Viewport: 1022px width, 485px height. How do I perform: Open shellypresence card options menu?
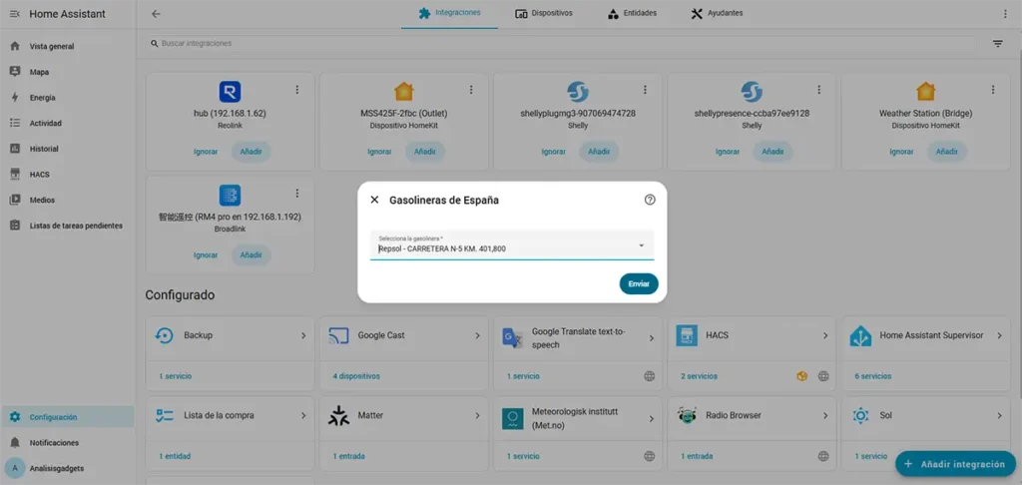(x=819, y=90)
